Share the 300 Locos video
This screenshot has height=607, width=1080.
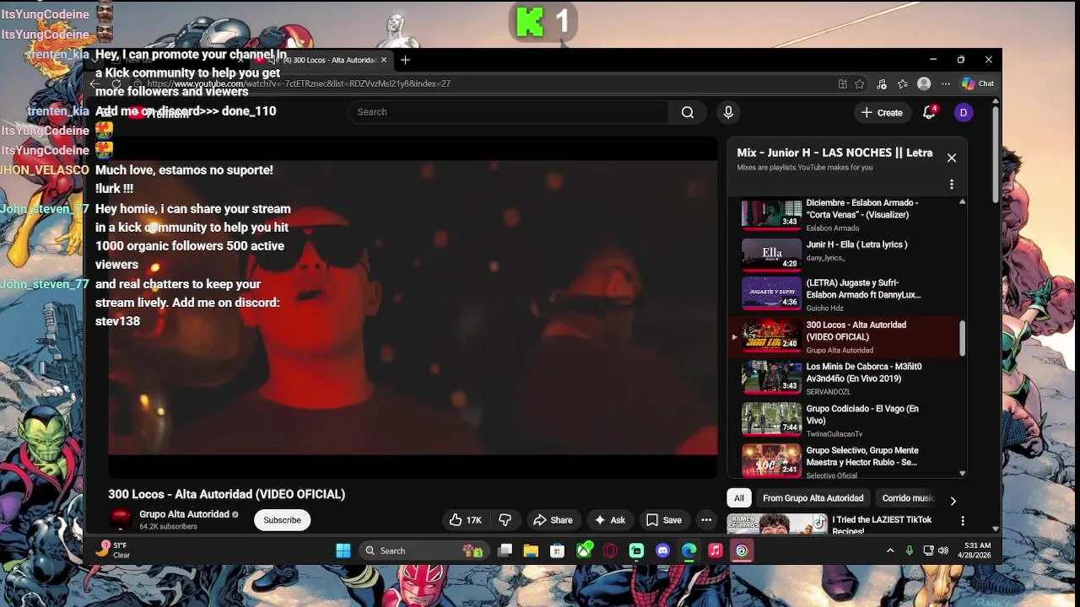click(x=552, y=520)
